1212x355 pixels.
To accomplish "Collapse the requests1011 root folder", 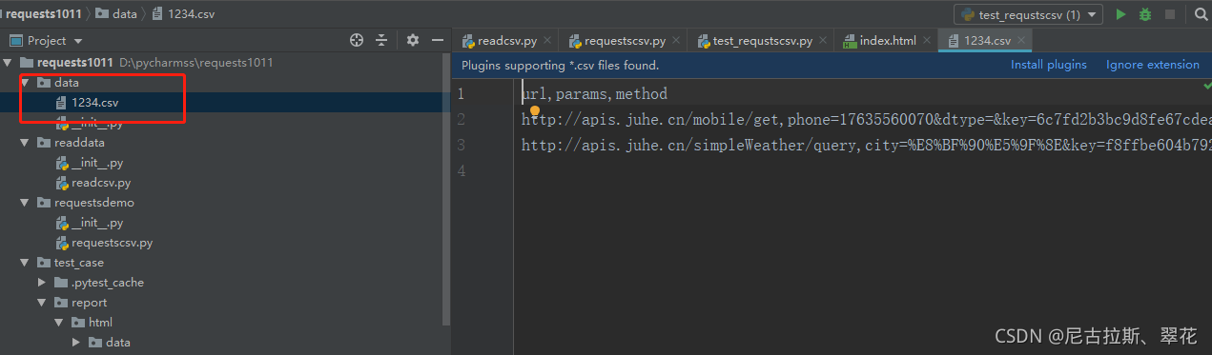I will point(9,63).
